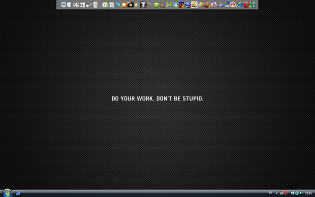Expand hidden tray icons arrow
This screenshot has height=197, width=315.
[x=277, y=193]
